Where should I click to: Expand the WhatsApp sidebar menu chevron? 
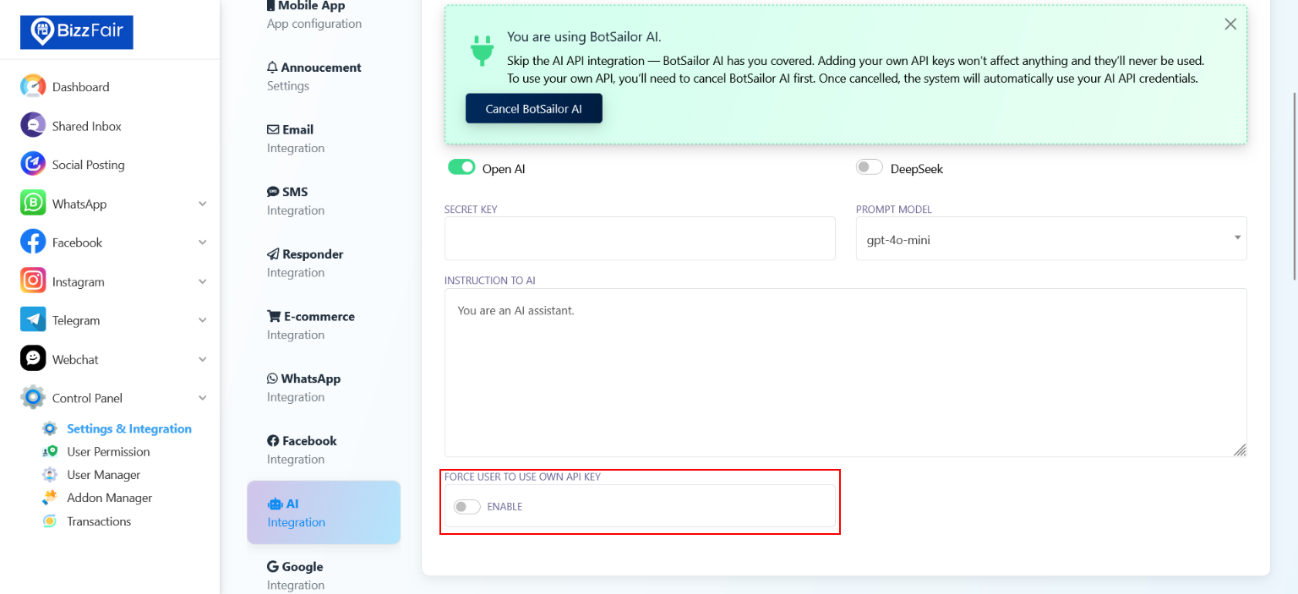tap(203, 204)
